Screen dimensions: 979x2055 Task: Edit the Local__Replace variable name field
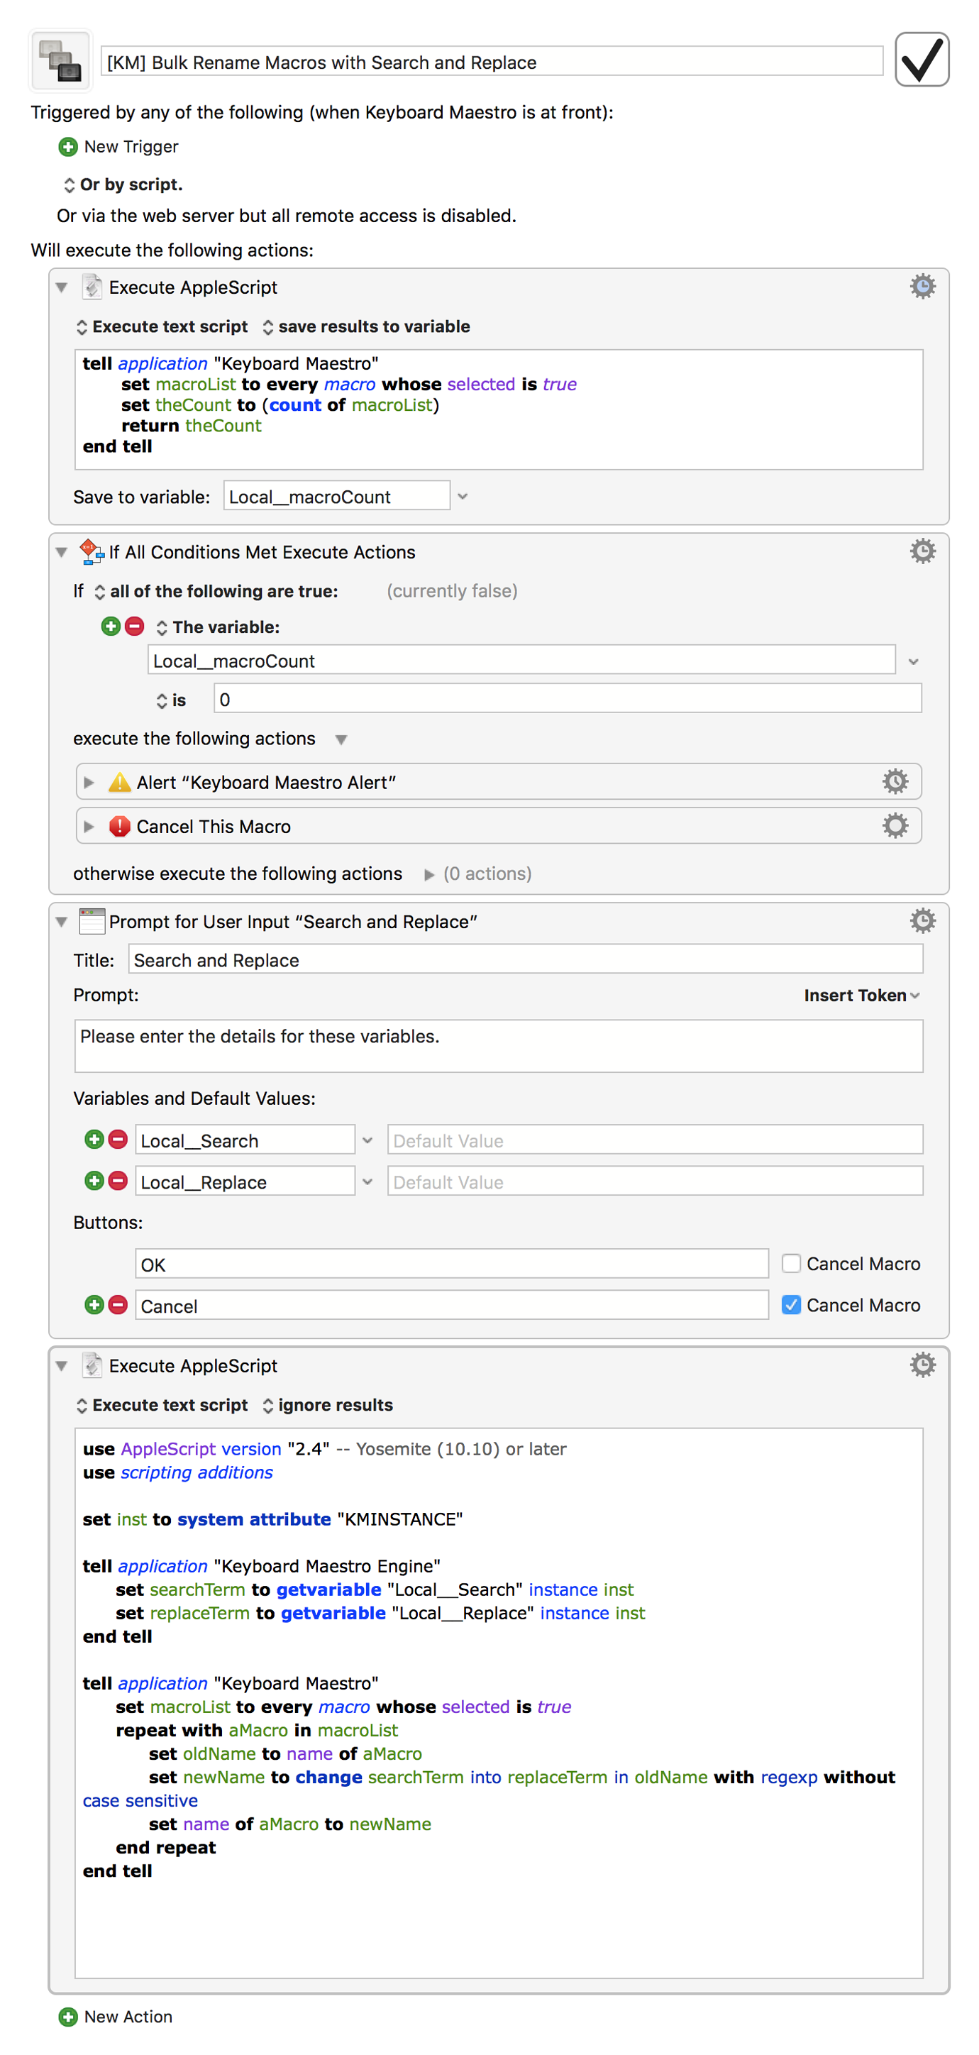pyautogui.click(x=245, y=1181)
